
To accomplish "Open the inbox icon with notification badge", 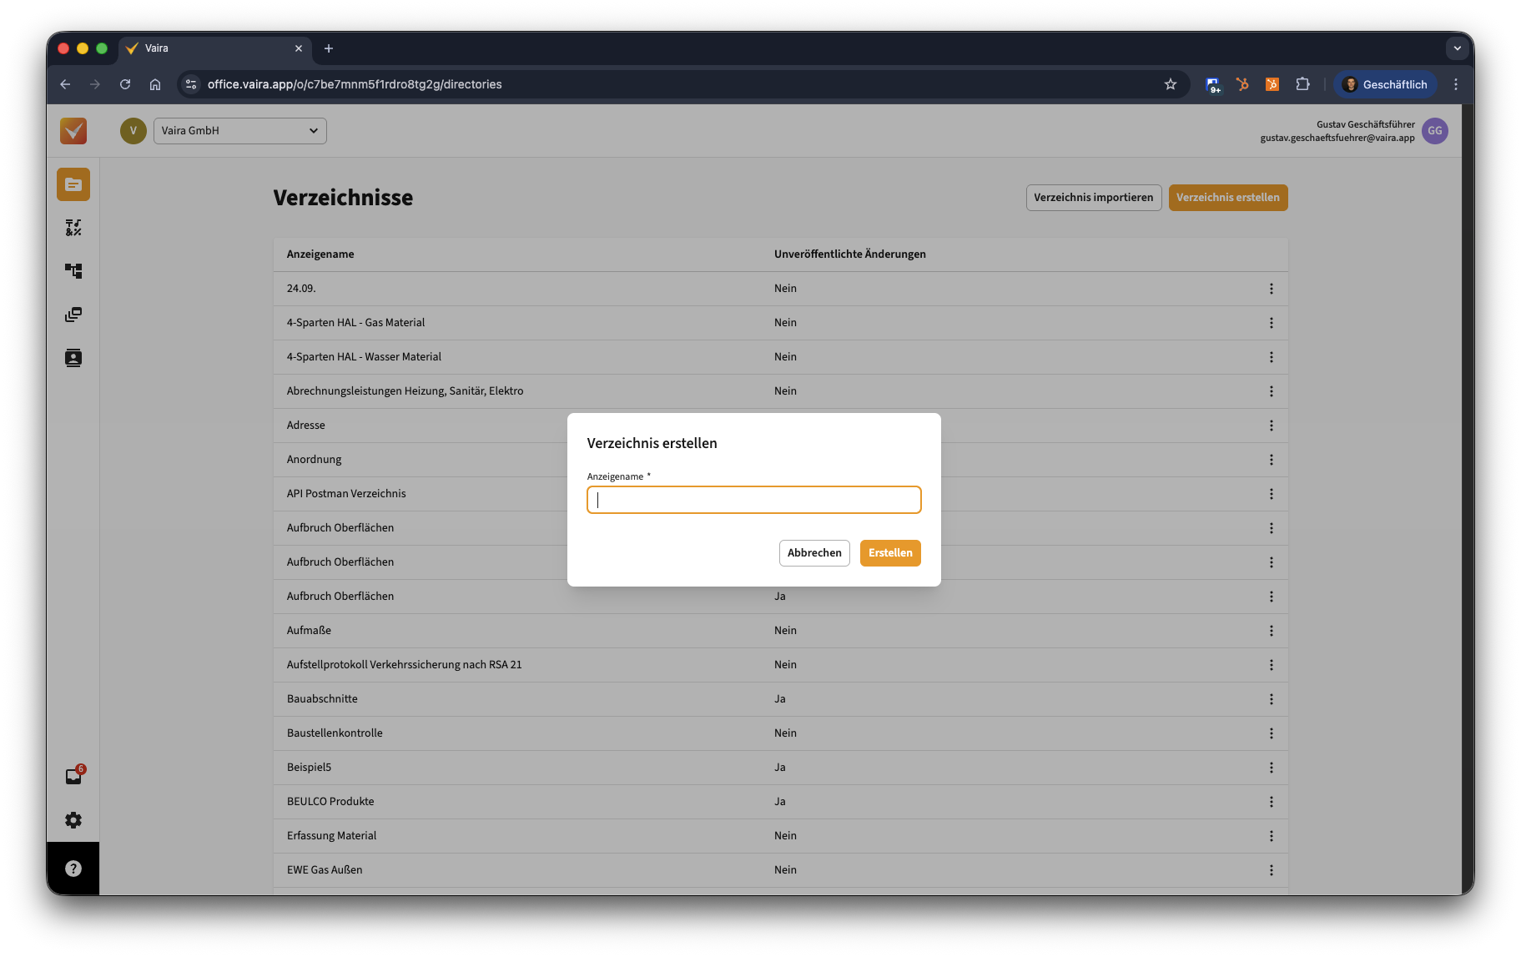I will coord(73,776).
